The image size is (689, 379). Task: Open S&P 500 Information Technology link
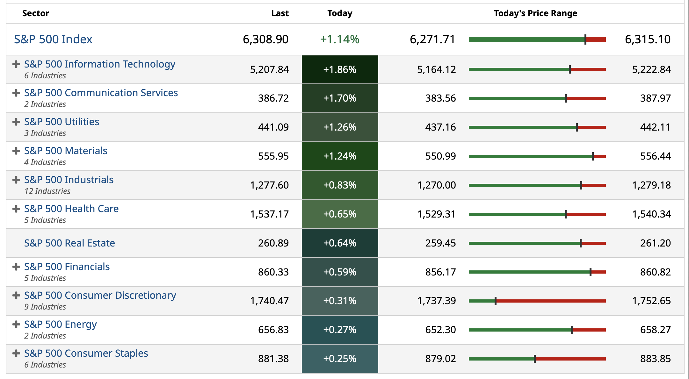click(99, 64)
